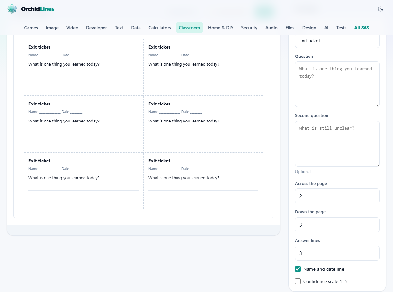
Task: Open the Files category
Action: click(x=290, y=28)
